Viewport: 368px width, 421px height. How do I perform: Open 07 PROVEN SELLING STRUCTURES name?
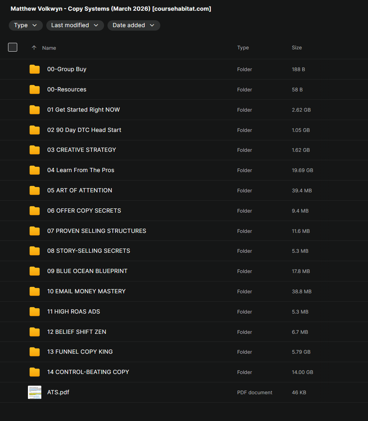(97, 231)
